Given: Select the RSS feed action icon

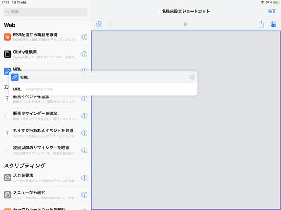Looking at the screenshot, I should tap(8, 37).
